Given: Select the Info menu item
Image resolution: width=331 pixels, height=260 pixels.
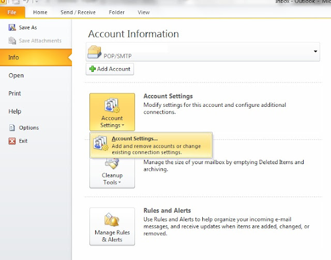Looking at the screenshot, I should [x=36, y=57].
